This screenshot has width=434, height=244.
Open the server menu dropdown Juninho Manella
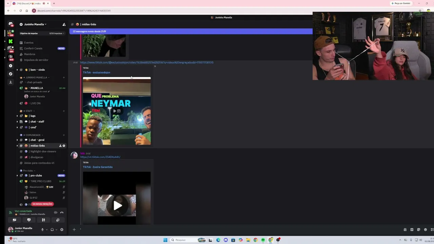(35, 24)
